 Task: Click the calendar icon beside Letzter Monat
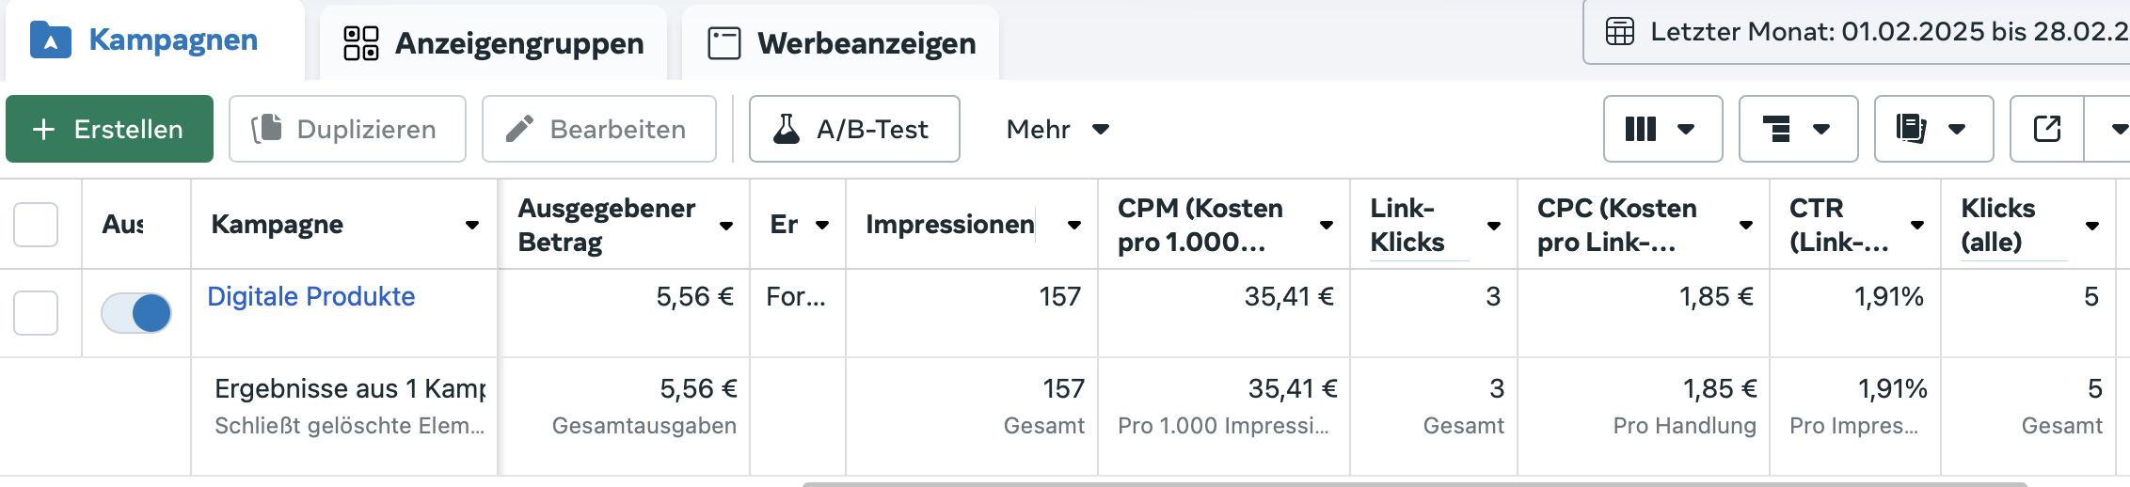click(1620, 32)
